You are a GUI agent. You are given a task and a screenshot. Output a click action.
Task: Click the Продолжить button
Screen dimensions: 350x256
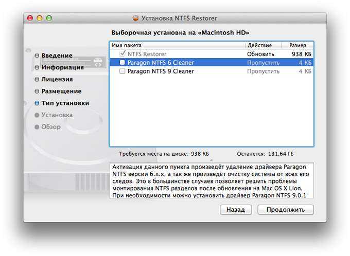286,210
